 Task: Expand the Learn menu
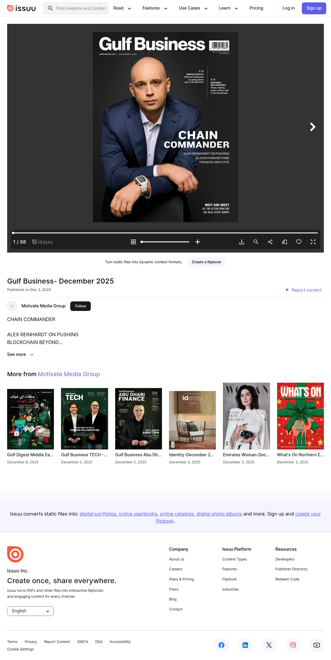pos(228,8)
